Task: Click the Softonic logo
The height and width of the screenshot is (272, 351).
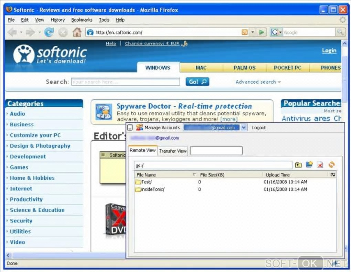Action: point(50,55)
